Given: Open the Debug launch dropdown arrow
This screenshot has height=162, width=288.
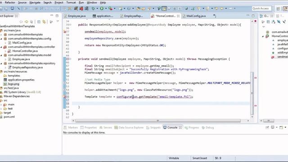Looking at the screenshot, I should (x=97, y=9).
